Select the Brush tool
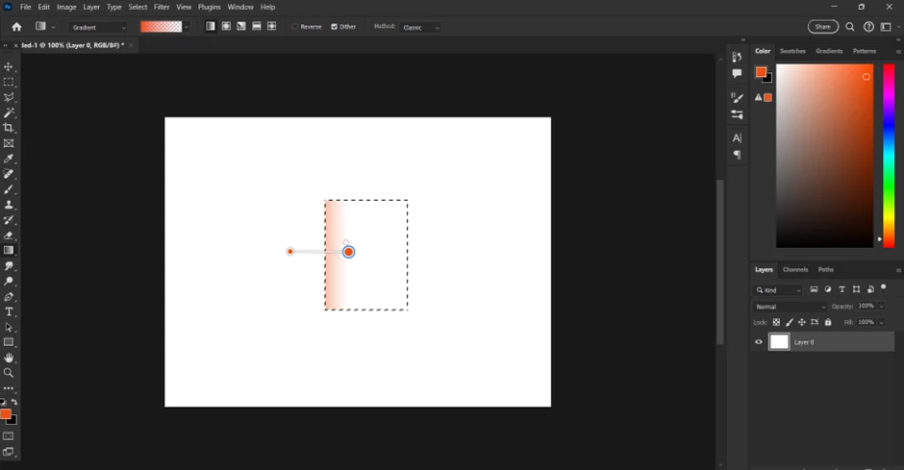Viewport: 904px width, 470px height. (x=9, y=189)
